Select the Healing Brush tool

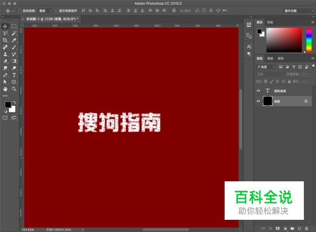pos(5,47)
